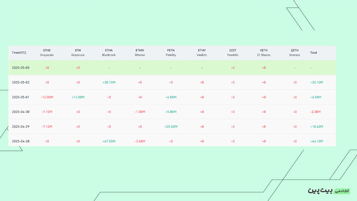Select the +12.00M ETH Grayscale value
The height and width of the screenshot is (201, 357).
78,97
